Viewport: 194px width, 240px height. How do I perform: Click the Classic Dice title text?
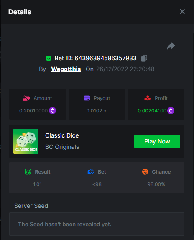tap(62, 135)
